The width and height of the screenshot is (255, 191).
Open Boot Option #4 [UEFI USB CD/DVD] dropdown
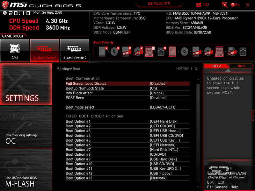pyautogui.click(x=166, y=136)
